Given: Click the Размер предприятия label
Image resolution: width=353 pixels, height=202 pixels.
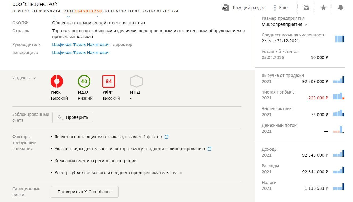Looking at the screenshot, I should pyautogui.click(x=283, y=18).
